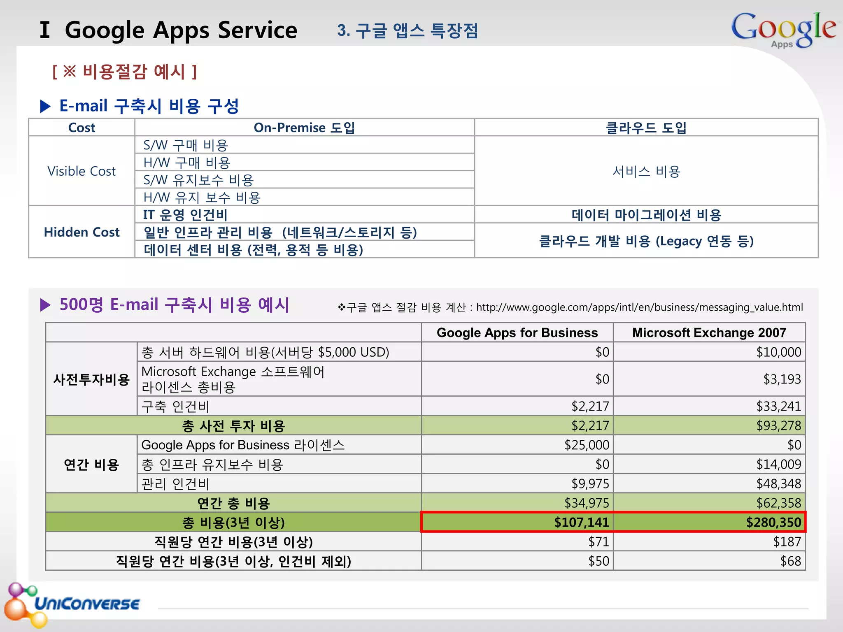Select 'Microsoft Exchange 소프트웨어 라이센스 총비용' label
The width and height of the screenshot is (843, 632).
coord(279,379)
